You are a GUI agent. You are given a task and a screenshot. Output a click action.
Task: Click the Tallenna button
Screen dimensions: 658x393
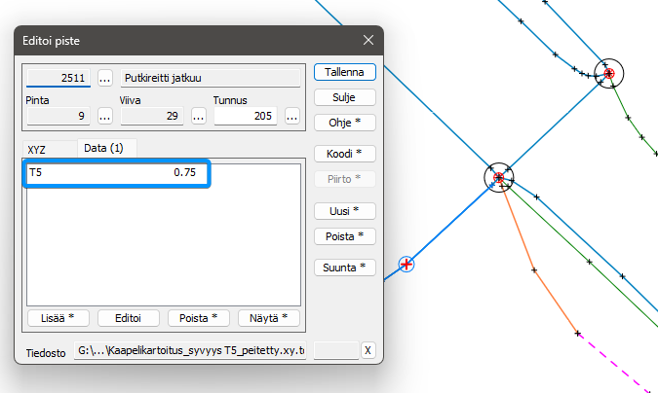[344, 72]
